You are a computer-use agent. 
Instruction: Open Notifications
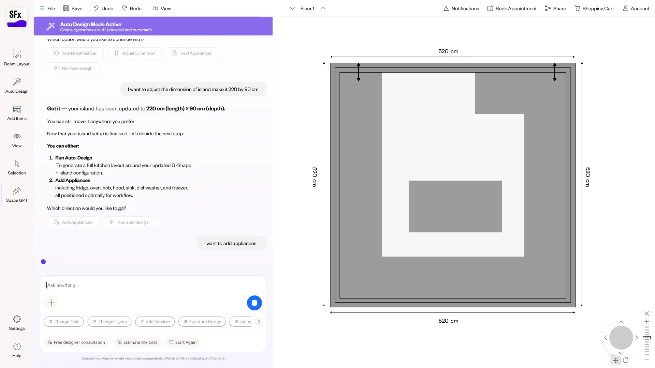(461, 9)
